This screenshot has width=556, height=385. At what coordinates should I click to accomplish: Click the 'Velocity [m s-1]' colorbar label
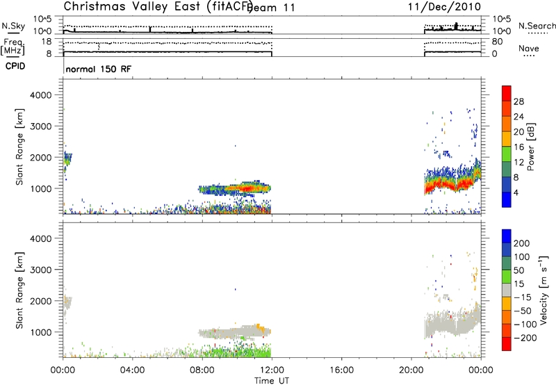[543, 290]
